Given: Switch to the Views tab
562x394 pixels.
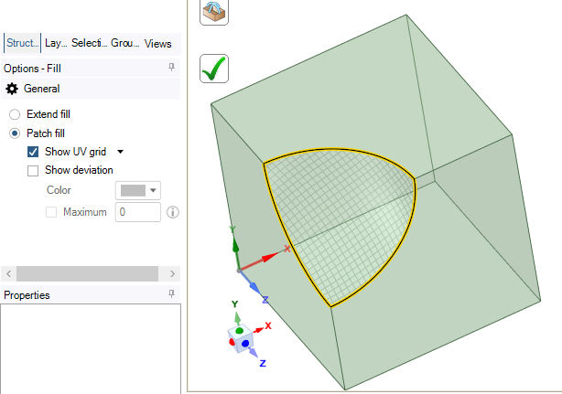Looking at the screenshot, I should 158,44.
